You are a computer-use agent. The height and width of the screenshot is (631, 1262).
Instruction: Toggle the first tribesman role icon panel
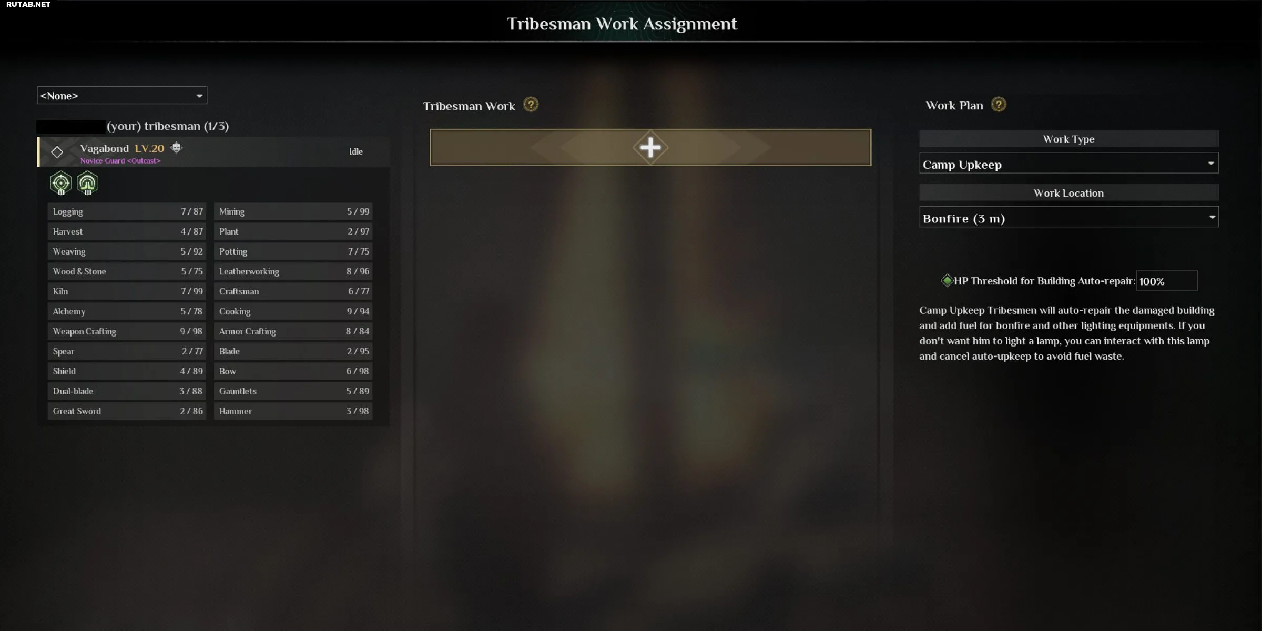62,182
